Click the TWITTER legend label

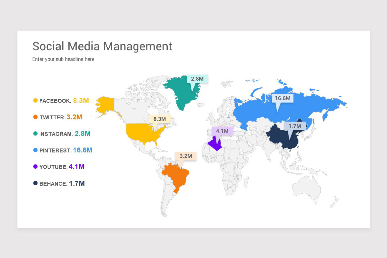(x=53, y=117)
